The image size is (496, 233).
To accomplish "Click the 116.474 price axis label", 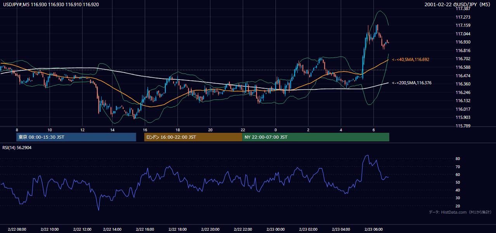I will tap(463, 76).
